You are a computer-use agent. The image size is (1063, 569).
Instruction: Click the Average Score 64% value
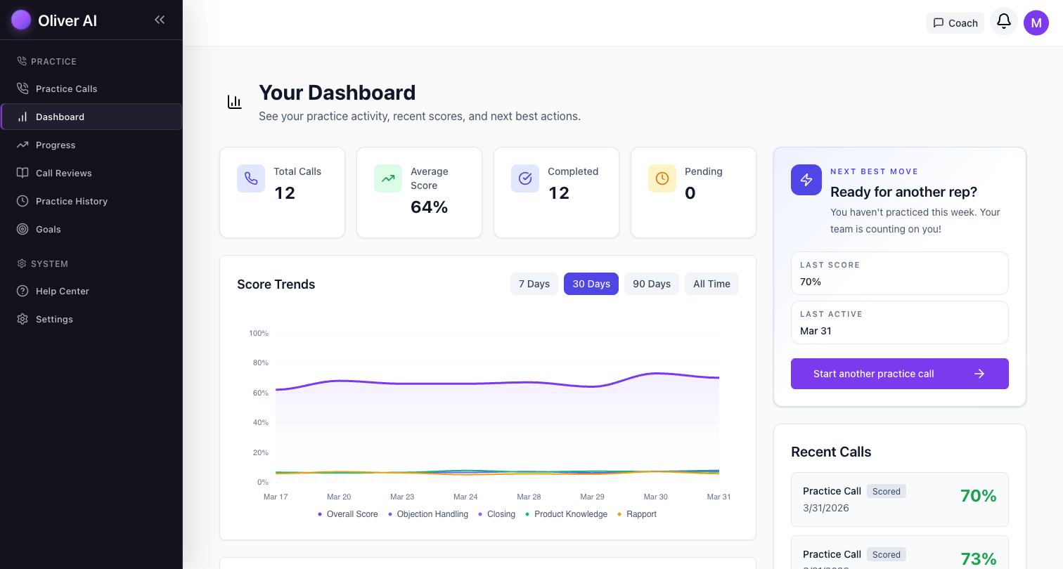(x=429, y=207)
